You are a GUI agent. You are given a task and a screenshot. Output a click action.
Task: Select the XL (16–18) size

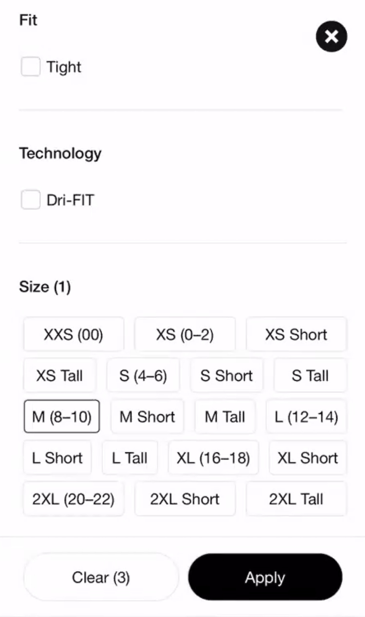click(213, 458)
